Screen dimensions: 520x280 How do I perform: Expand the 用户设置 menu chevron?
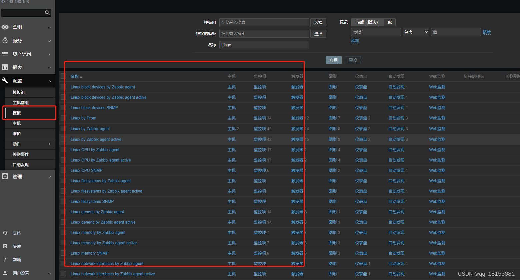coord(50,274)
